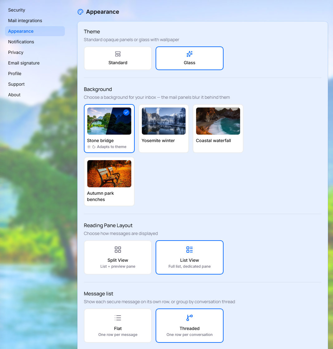Click the 'Autumn park benches' label

pyautogui.click(x=100, y=196)
